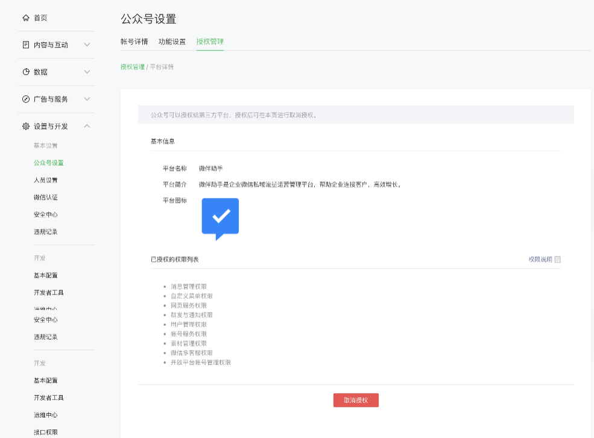This screenshot has height=438, width=594.
Task: Click the document icon next to 内容与互动
Action: pos(26,45)
